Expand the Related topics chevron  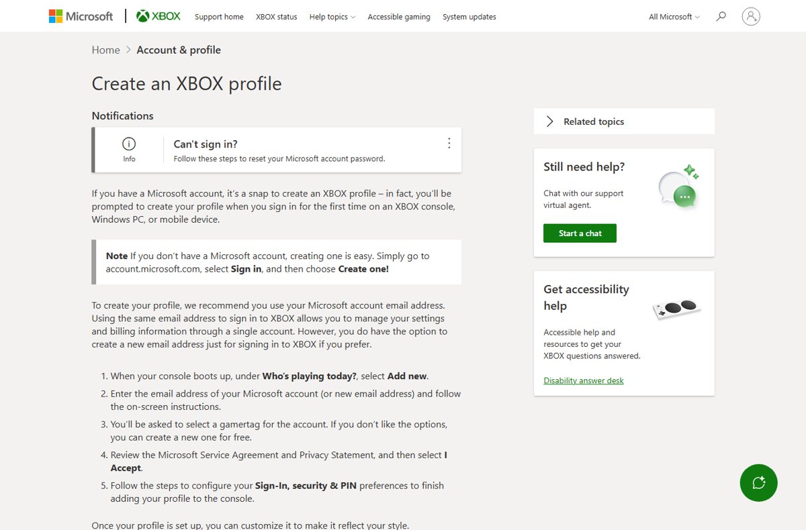point(550,121)
